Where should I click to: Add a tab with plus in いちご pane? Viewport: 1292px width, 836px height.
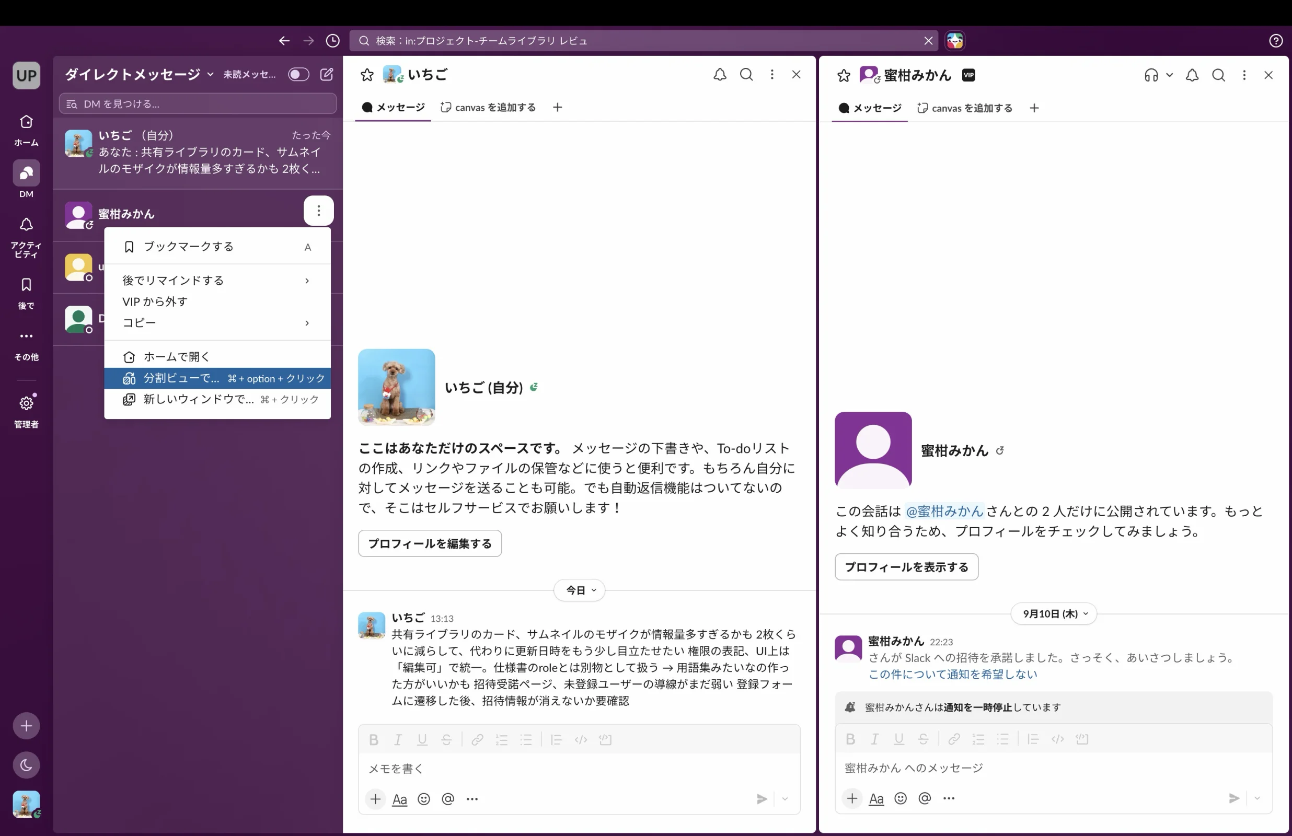(558, 108)
